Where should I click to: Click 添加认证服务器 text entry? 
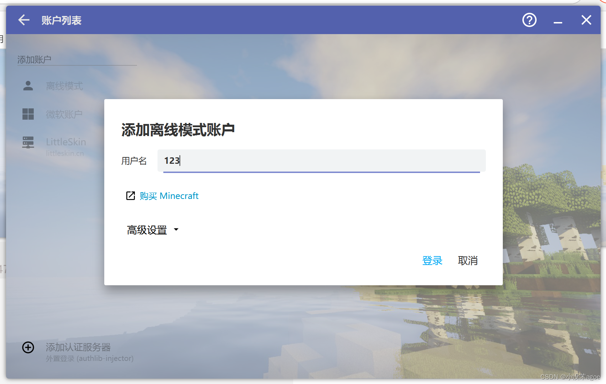click(78, 347)
